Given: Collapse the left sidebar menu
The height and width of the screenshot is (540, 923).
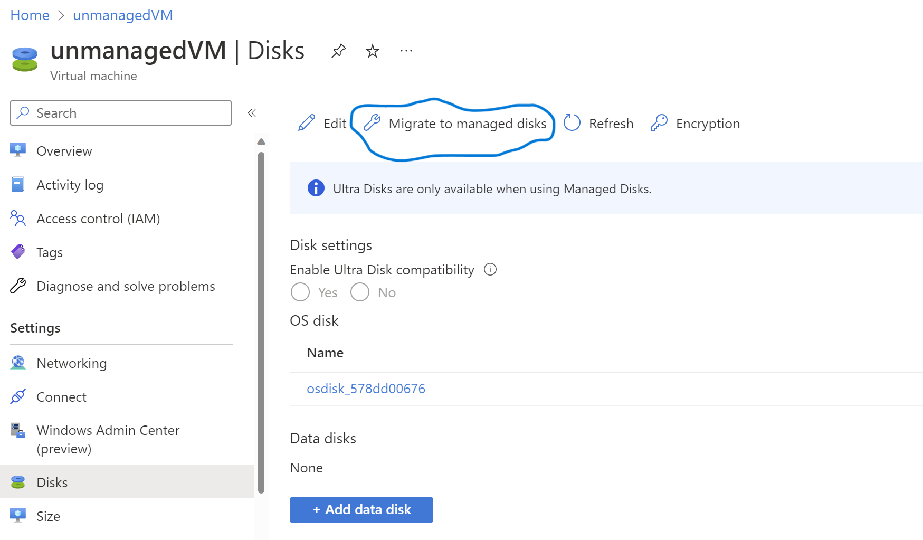Looking at the screenshot, I should (252, 112).
